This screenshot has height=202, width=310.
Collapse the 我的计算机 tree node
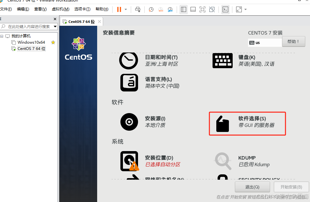tap(2, 36)
